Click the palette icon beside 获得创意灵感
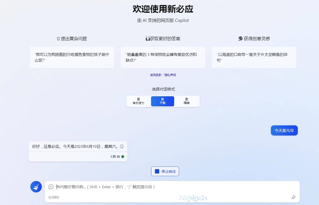 240,39
